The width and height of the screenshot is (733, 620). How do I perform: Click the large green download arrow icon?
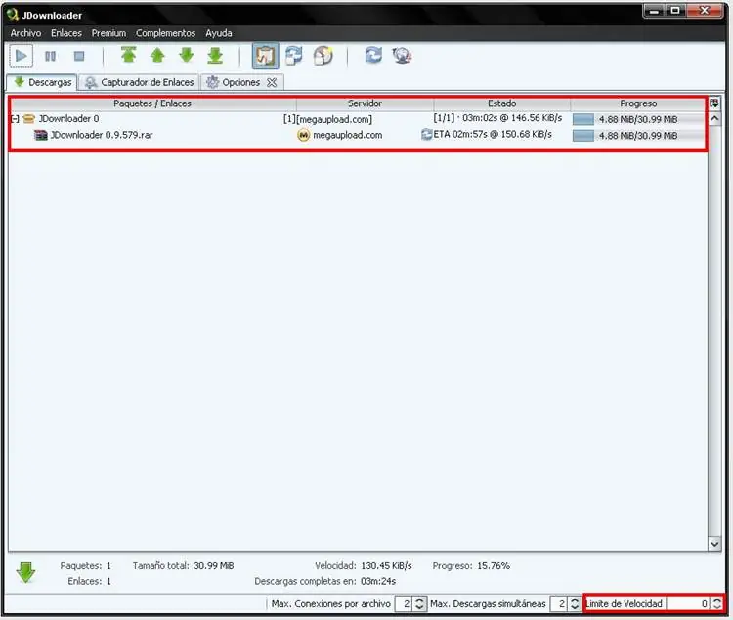tap(25, 573)
